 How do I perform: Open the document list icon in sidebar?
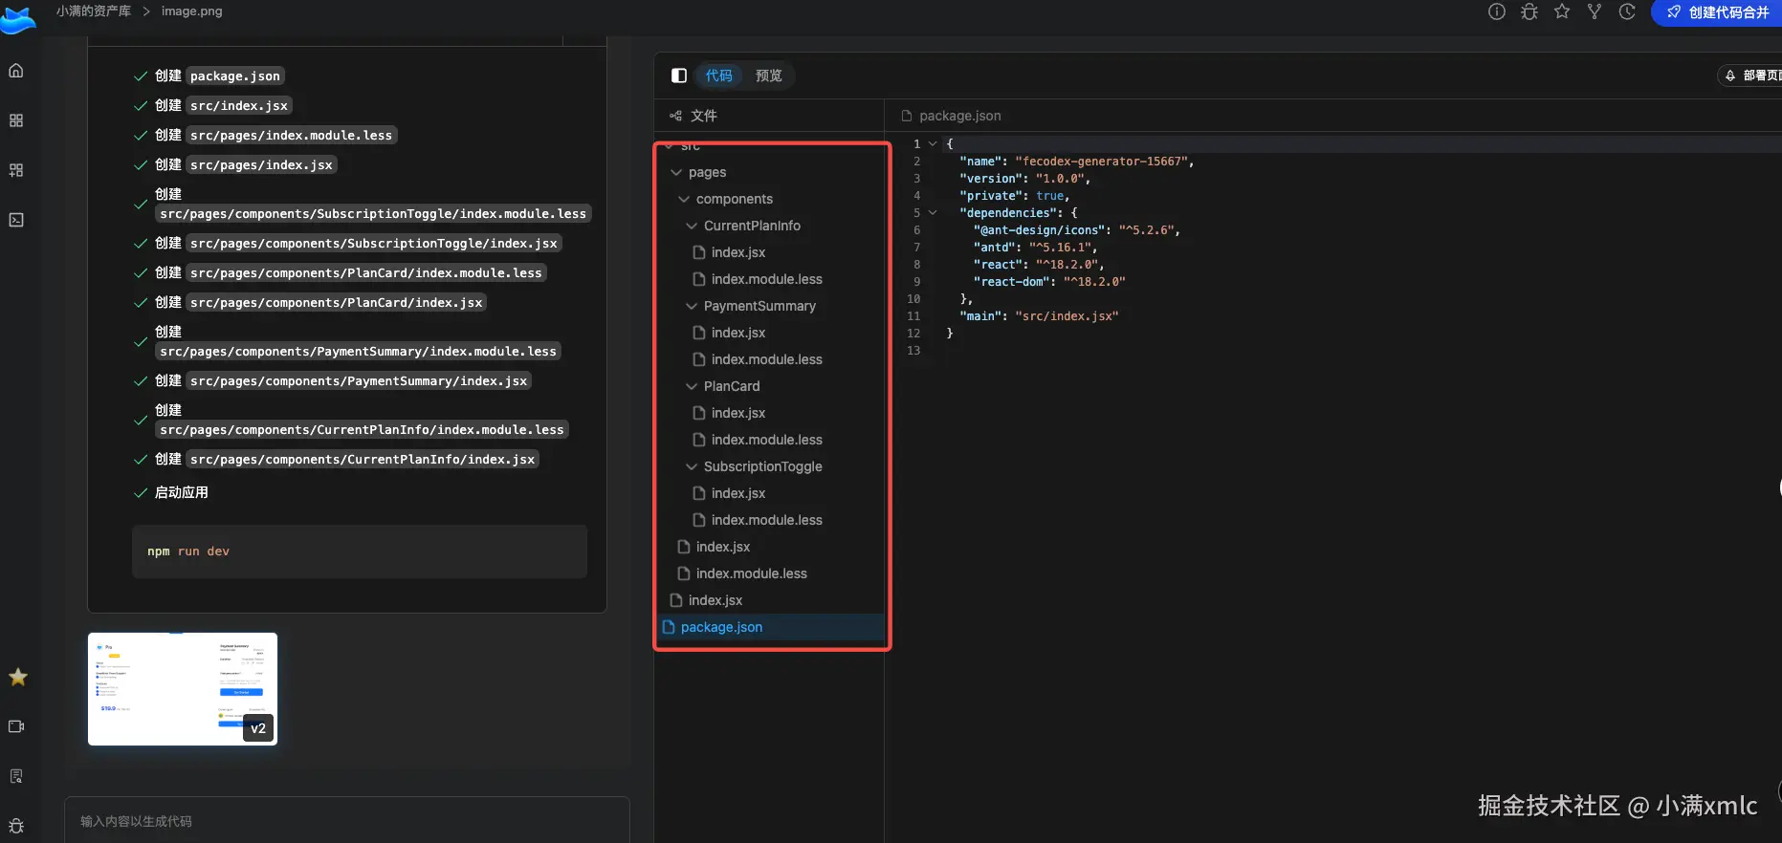pos(16,776)
